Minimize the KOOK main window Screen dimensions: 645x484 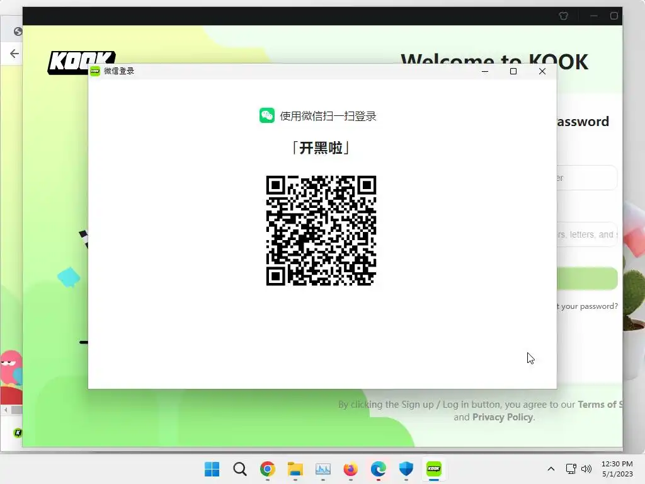(593, 16)
